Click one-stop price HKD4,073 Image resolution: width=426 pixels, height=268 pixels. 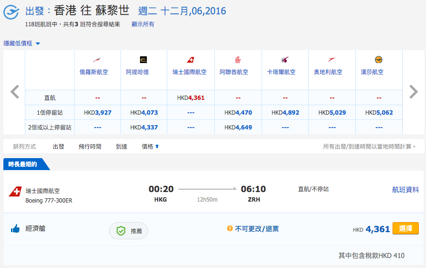[144, 112]
